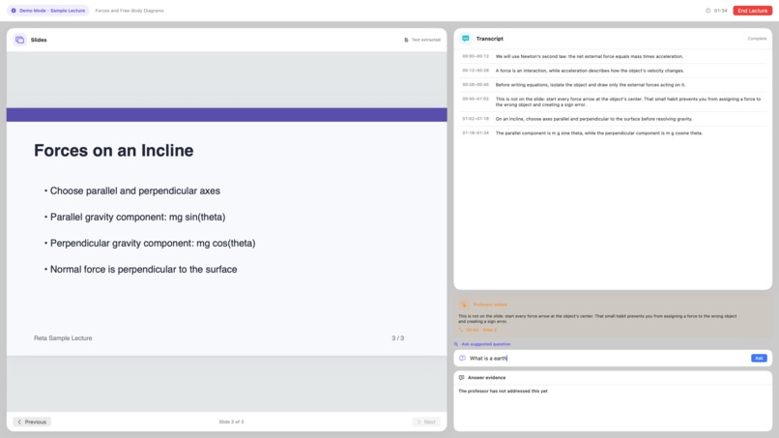
Task: Click the Demo Mode badge icon
Action: (x=14, y=11)
